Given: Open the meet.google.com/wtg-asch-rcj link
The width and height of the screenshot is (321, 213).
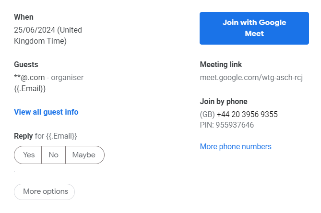Looking at the screenshot, I should pos(251,78).
